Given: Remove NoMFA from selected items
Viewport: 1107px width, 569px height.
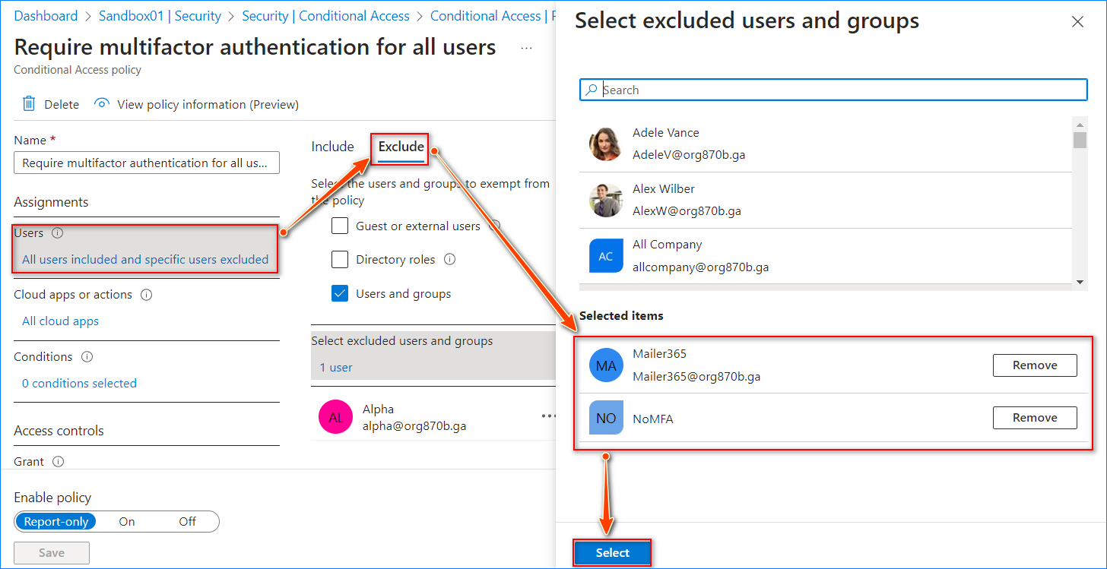Looking at the screenshot, I should [1035, 418].
